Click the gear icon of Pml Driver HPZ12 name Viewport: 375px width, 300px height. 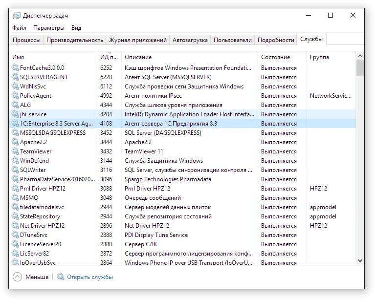pos(15,189)
